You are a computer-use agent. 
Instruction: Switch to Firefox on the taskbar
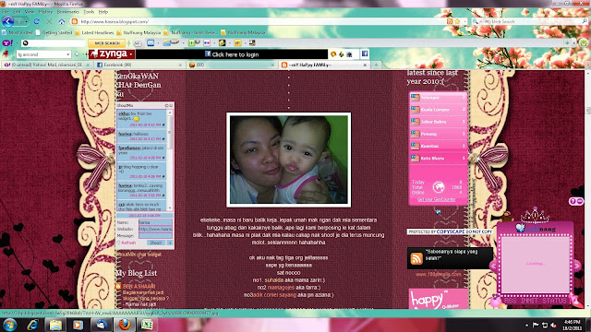click(124, 325)
